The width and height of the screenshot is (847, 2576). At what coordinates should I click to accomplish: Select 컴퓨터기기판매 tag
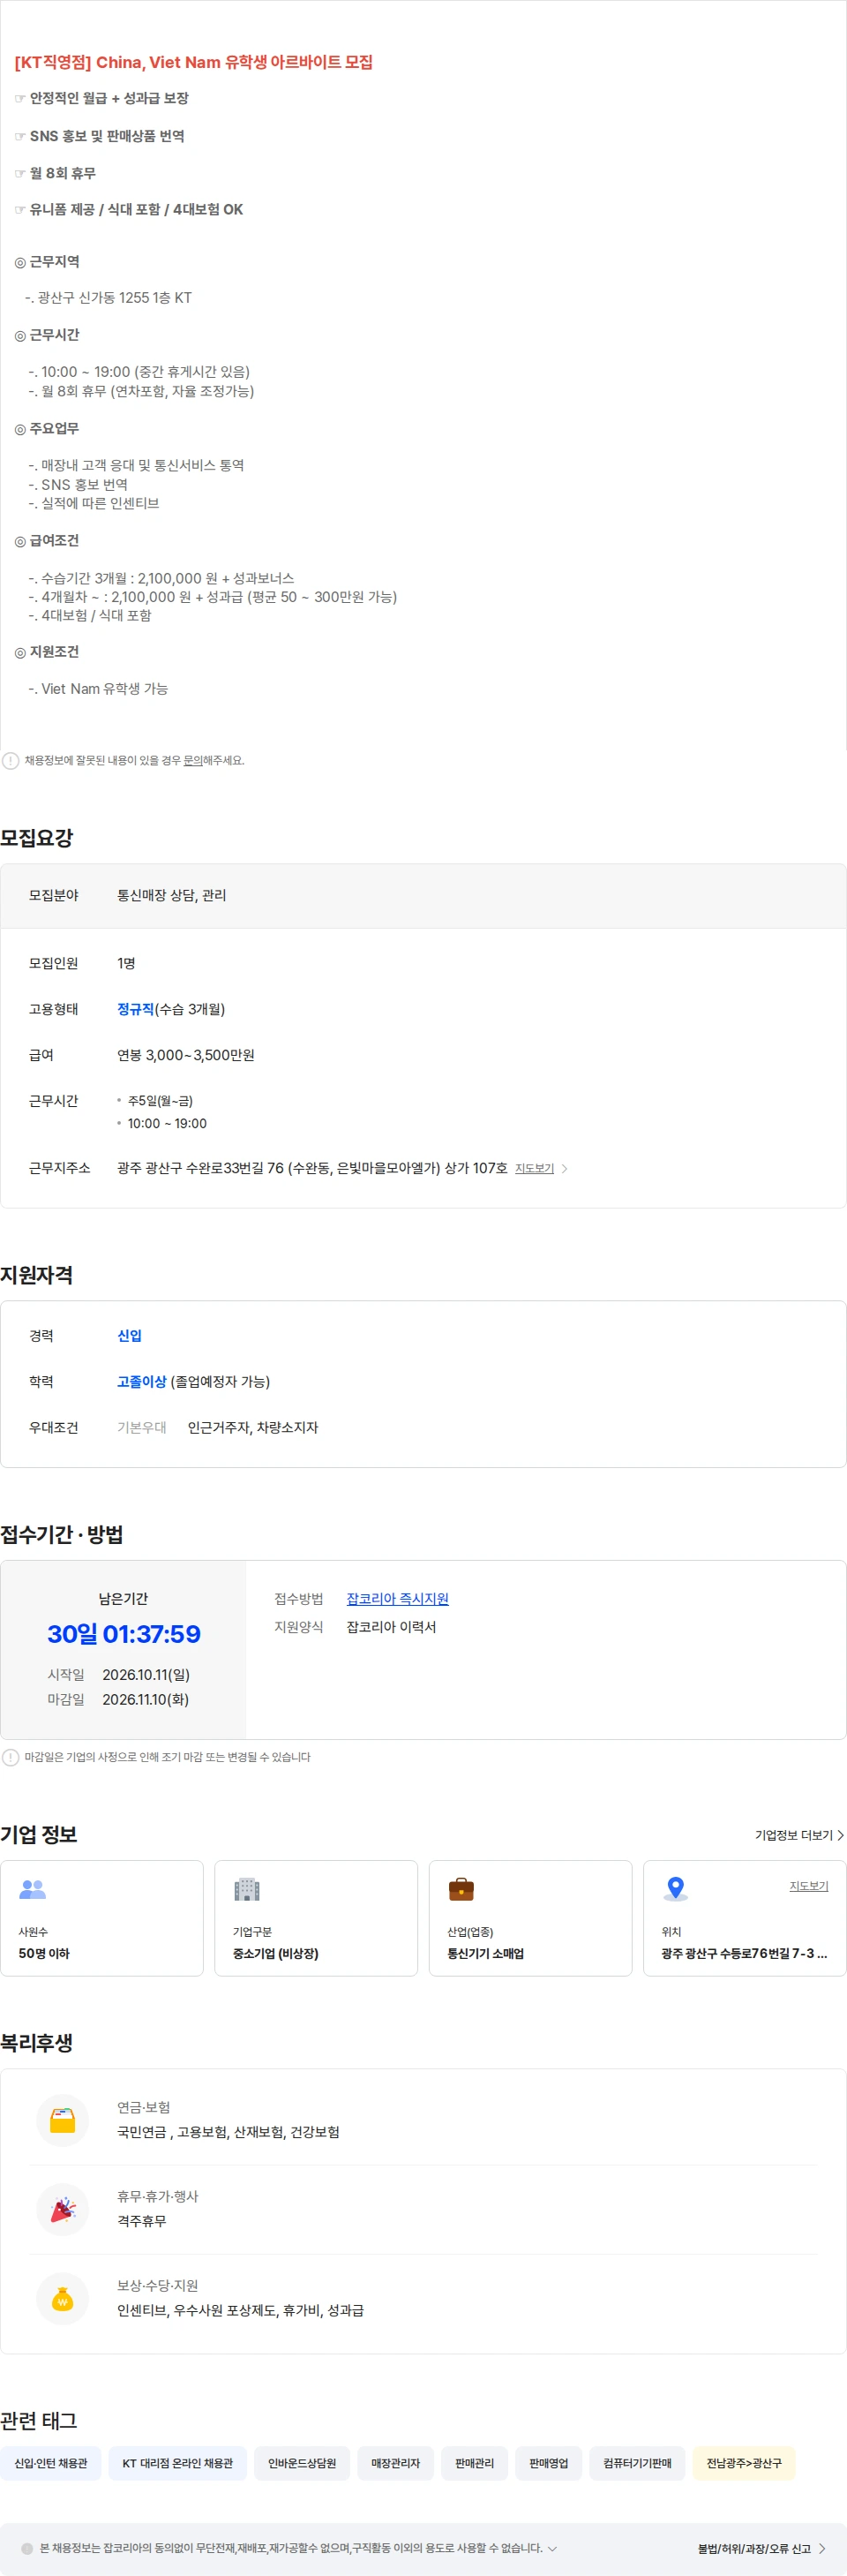click(637, 2463)
